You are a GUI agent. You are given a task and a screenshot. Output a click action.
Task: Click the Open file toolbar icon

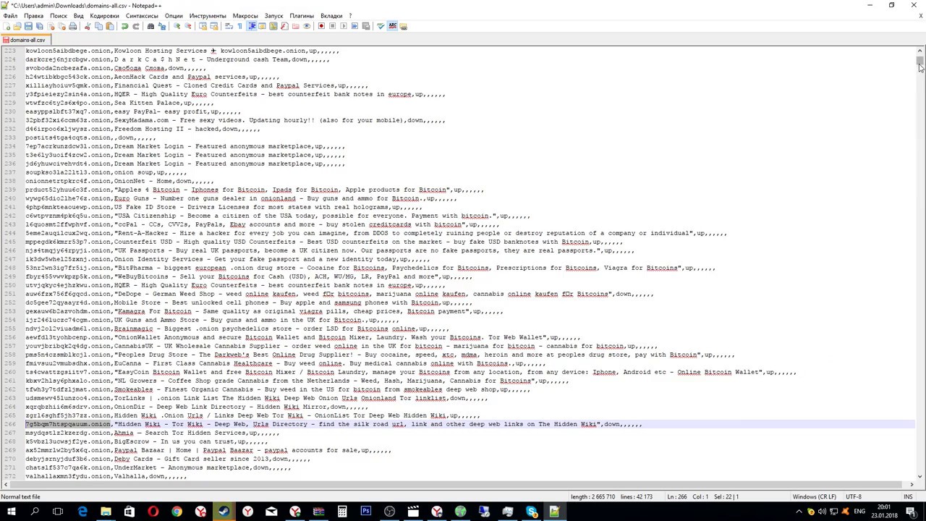(17, 26)
